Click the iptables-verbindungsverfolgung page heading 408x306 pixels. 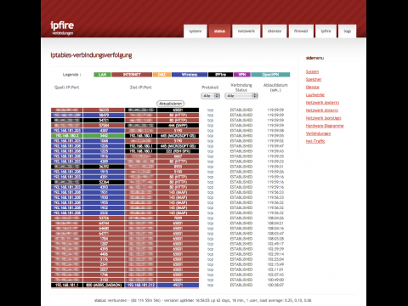[x=91, y=55]
